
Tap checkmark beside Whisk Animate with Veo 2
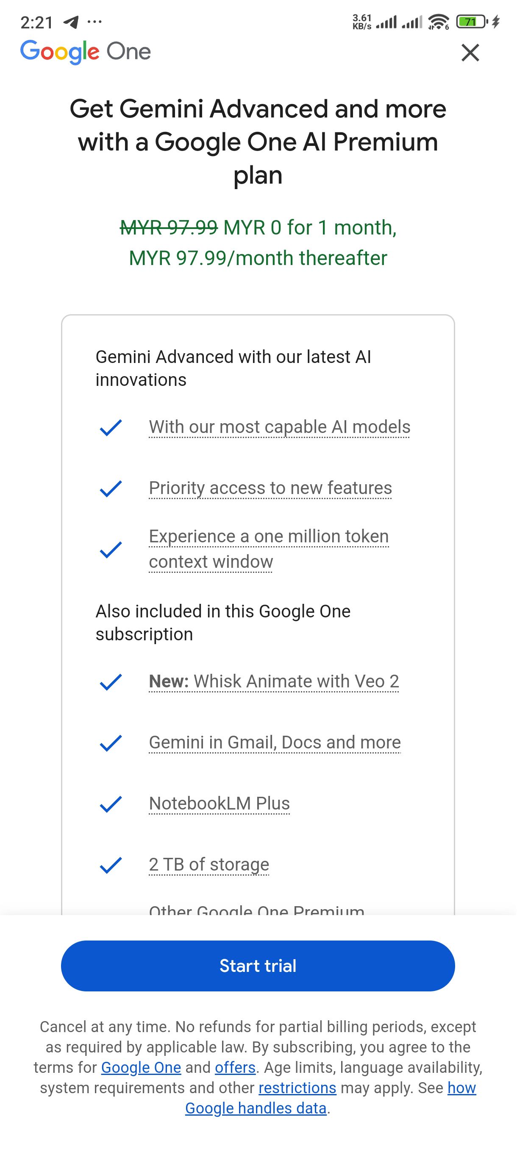coord(111,682)
